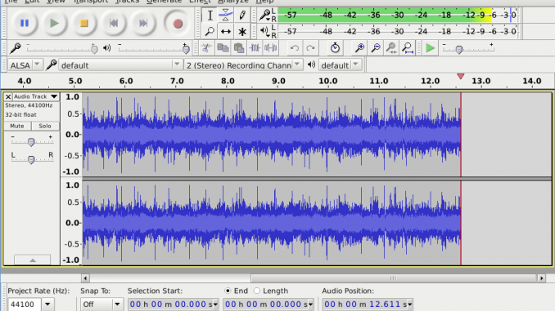Click the Silence audio selection icon
The image size is (555, 311).
271,47
